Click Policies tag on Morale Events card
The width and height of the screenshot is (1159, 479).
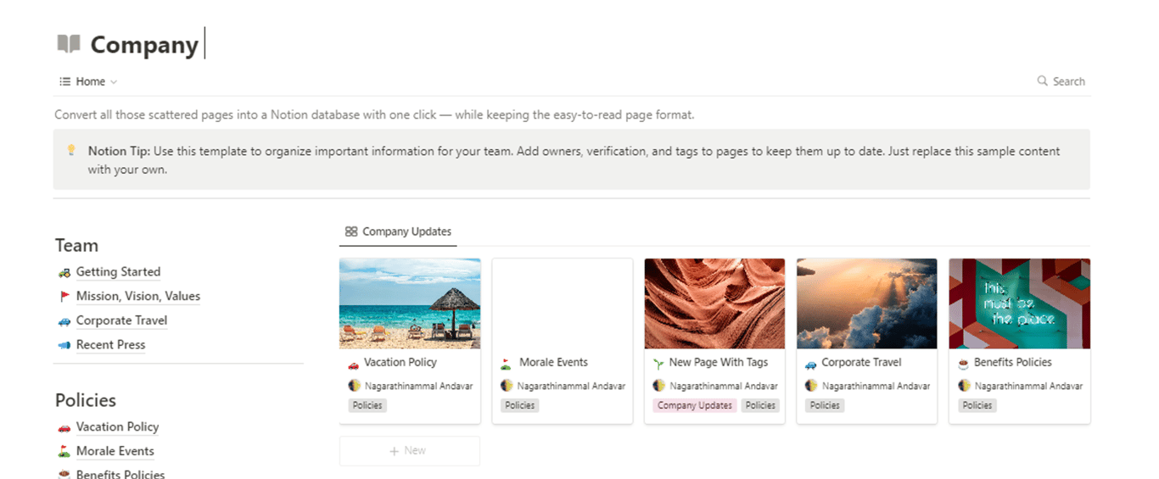tap(519, 405)
